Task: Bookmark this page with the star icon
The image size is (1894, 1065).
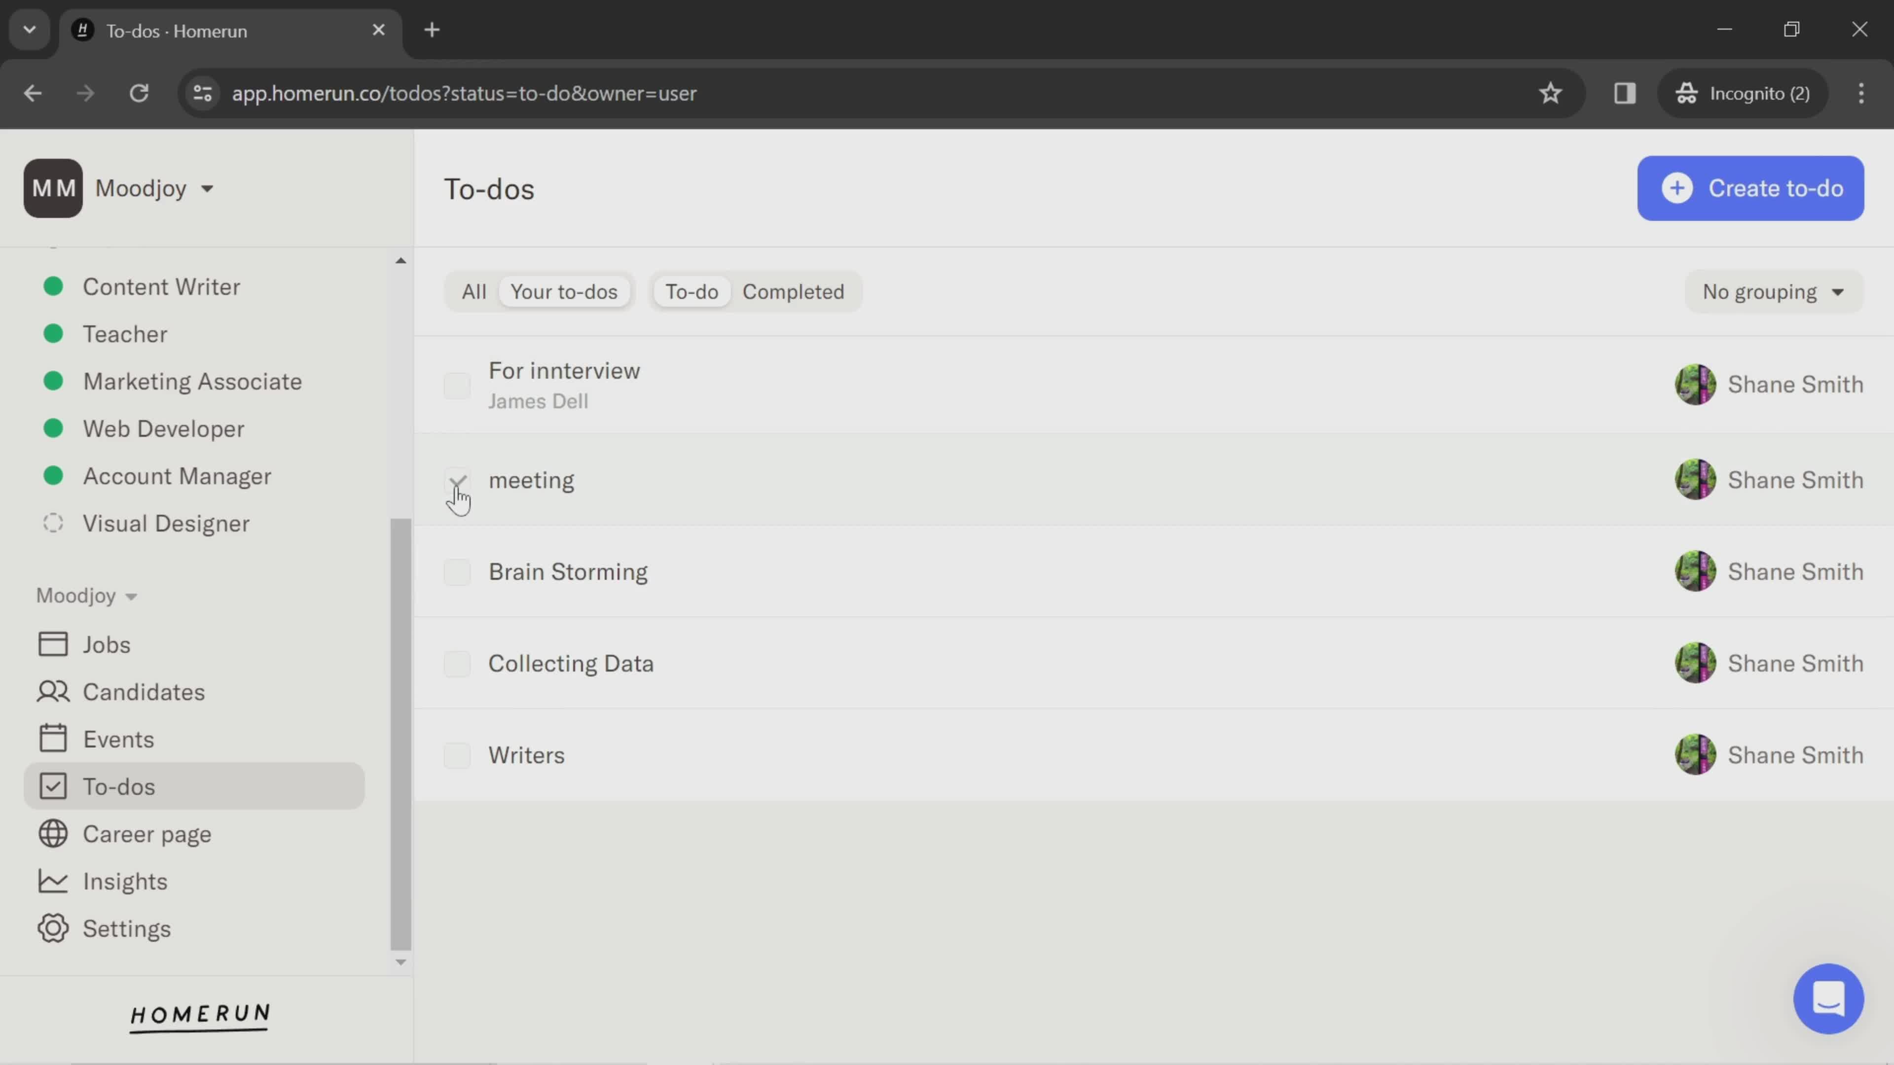Action: [x=1550, y=93]
